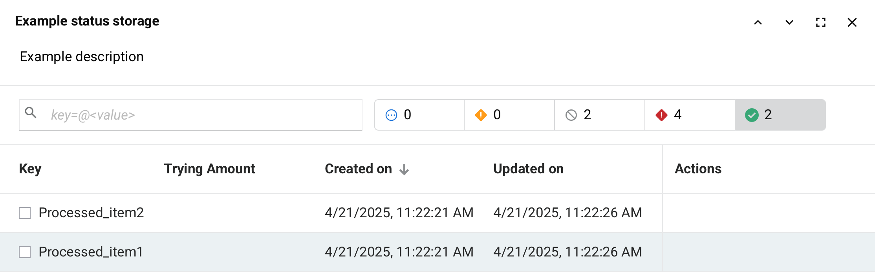Open the Processed_item1 entry
875x280 pixels.
tap(91, 252)
